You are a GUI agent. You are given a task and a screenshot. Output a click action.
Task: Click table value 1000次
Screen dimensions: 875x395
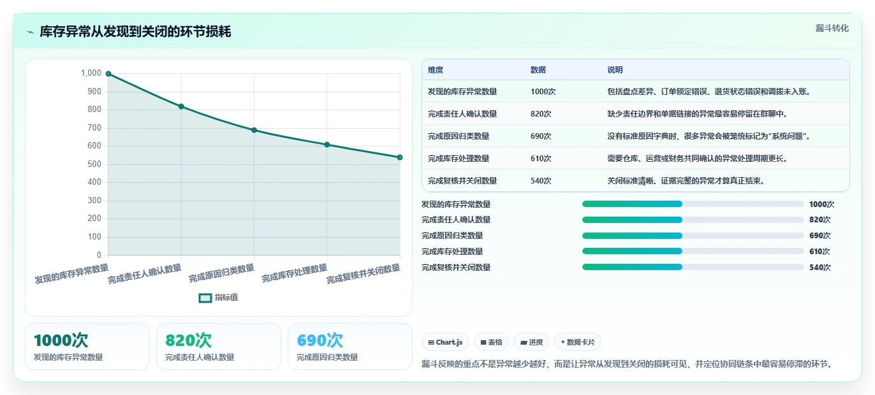pos(543,92)
